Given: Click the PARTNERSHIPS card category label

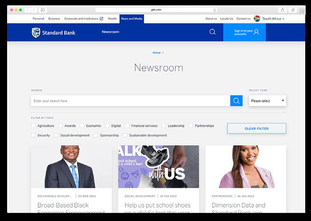Looking at the screenshot, I should click(x=222, y=196).
